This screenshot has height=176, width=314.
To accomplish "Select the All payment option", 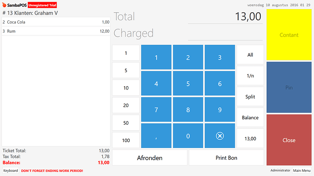I will (250, 55).
